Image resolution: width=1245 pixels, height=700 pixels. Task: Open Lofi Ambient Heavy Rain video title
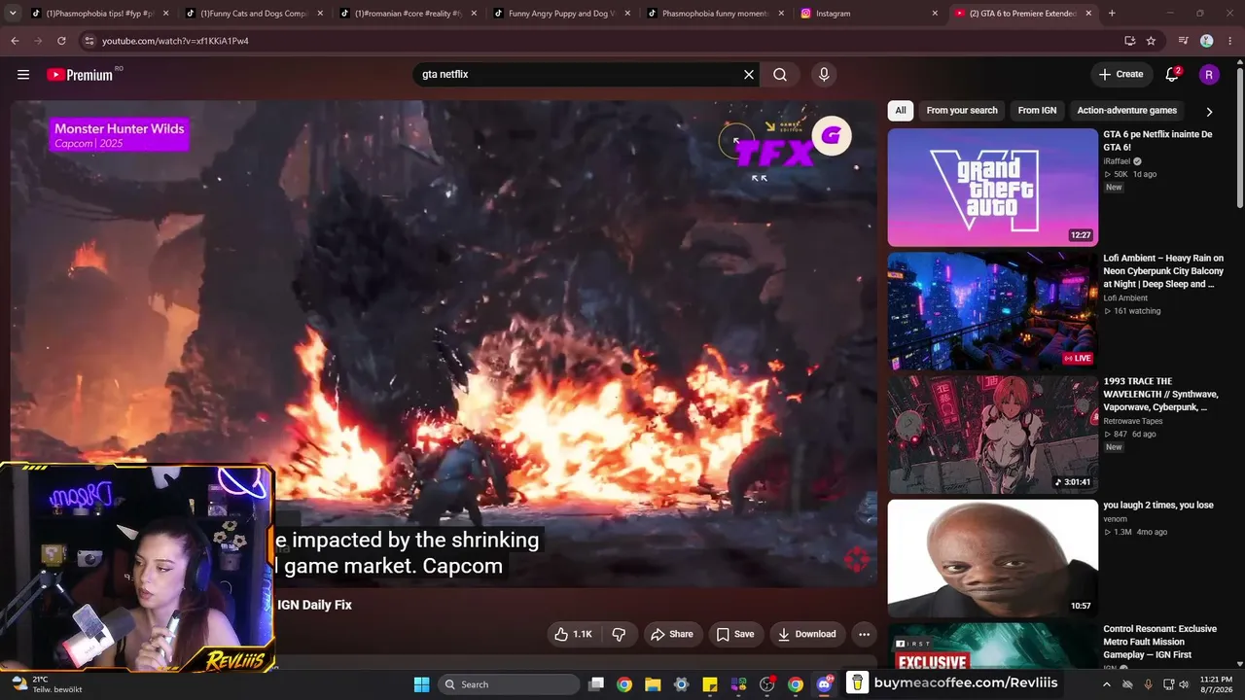click(x=1163, y=271)
